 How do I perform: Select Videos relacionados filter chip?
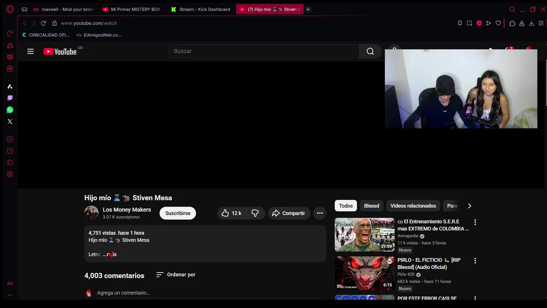tap(413, 206)
